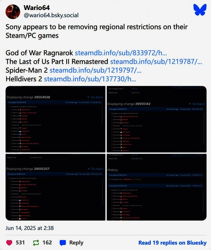Open The Last of Us steamdb link
Image resolution: width=211 pixels, height=250 pixels.
click(156, 62)
